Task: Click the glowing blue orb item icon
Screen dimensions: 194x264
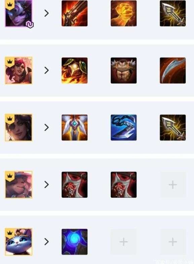Action: 75,242
